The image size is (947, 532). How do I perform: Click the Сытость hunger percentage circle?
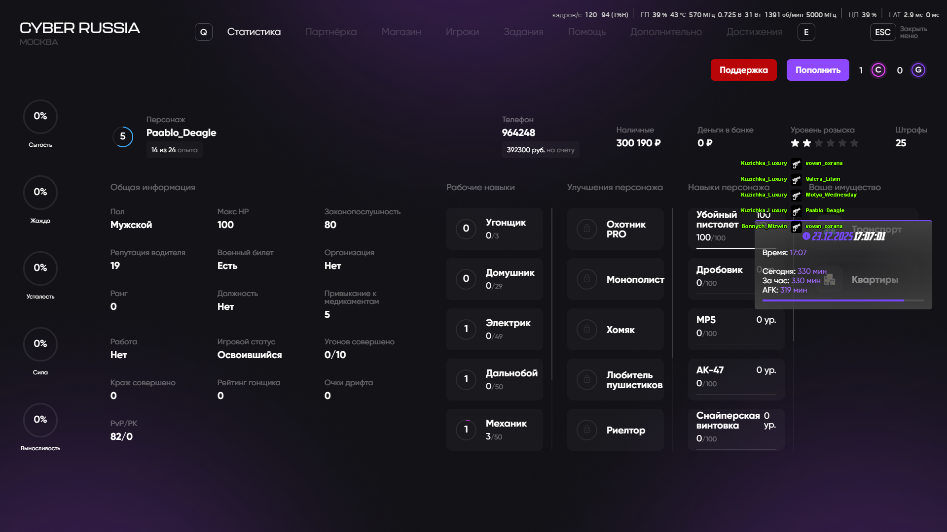[x=40, y=117]
